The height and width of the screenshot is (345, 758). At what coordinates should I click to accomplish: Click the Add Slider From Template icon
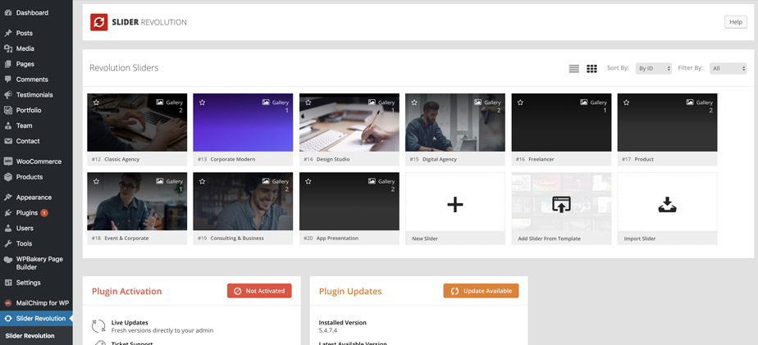click(x=561, y=204)
